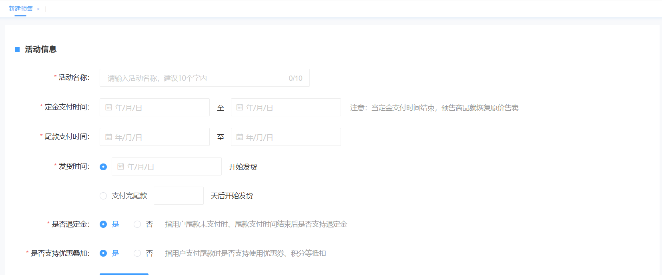The image size is (662, 275).
Task: Open the 定金支付时间 end date picker
Action: 291,108
